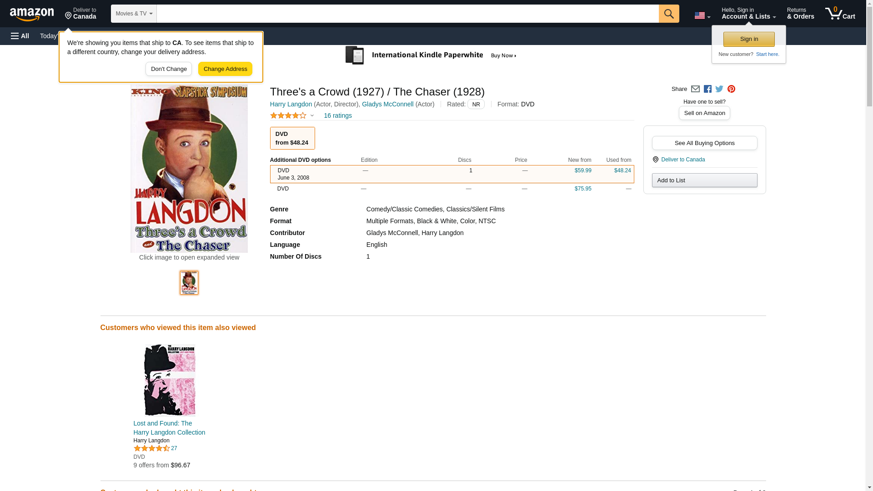This screenshot has height=491, width=873.
Task: Open the All hamburger menu
Action: 20,36
